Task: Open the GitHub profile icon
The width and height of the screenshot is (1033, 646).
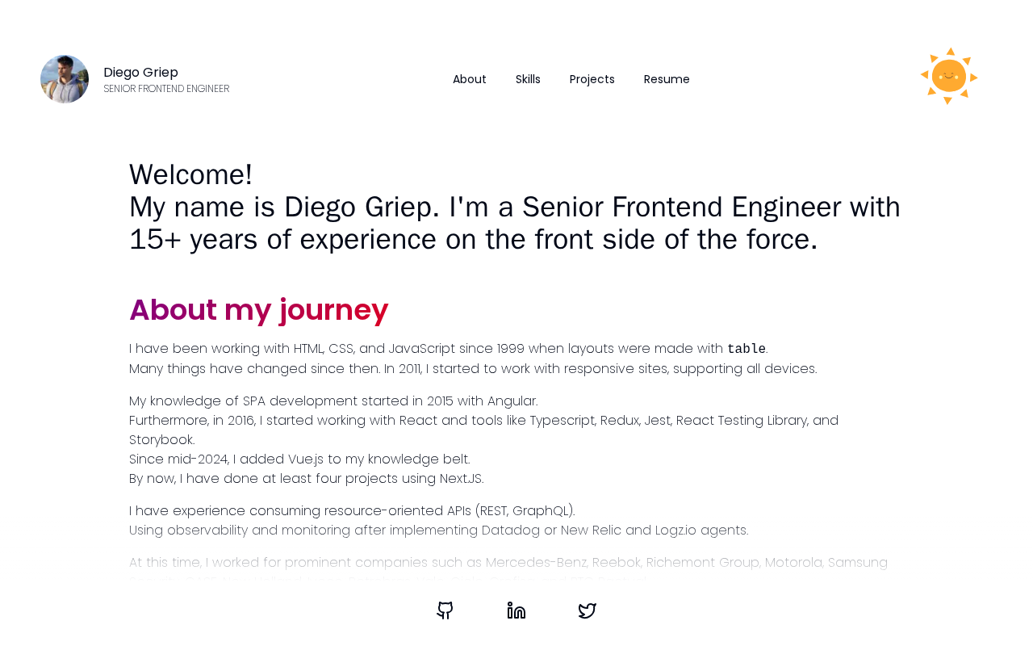Action: (x=445, y=610)
